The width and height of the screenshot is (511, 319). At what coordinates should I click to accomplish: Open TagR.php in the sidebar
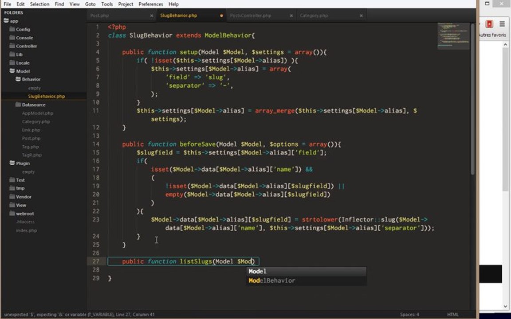point(31,155)
